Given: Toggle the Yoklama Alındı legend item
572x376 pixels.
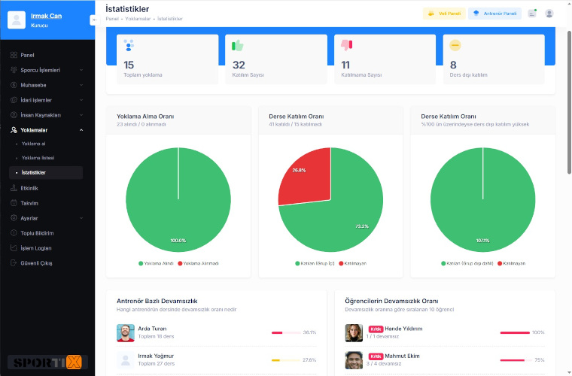Looking at the screenshot, I should coord(156,263).
